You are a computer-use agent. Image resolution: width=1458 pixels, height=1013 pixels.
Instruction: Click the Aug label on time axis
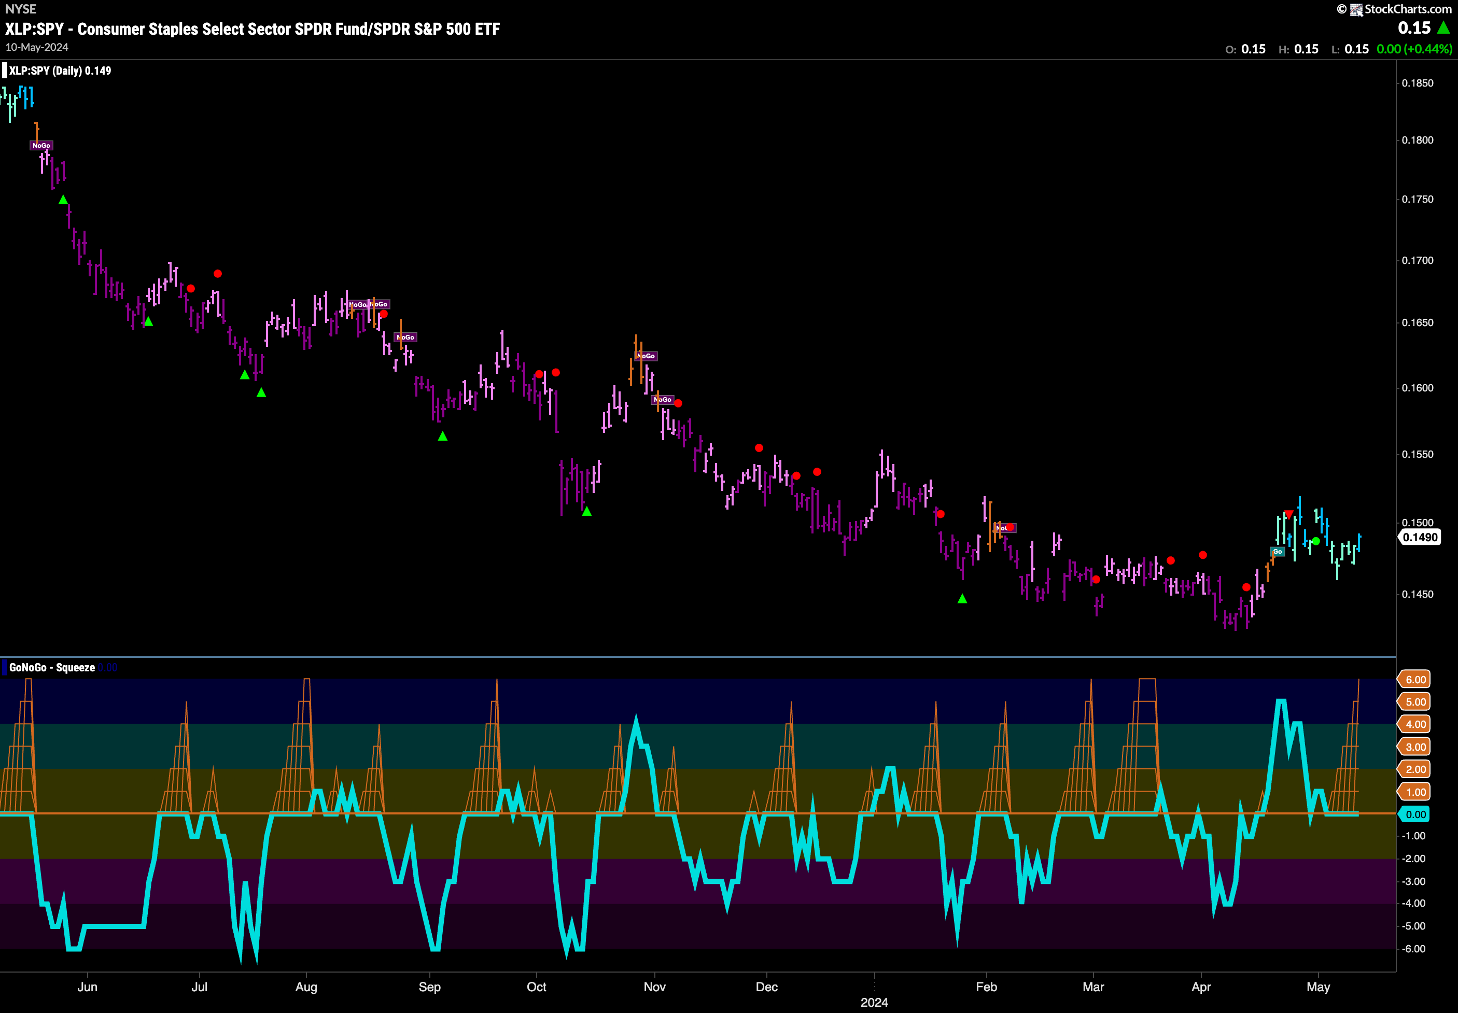(x=306, y=987)
